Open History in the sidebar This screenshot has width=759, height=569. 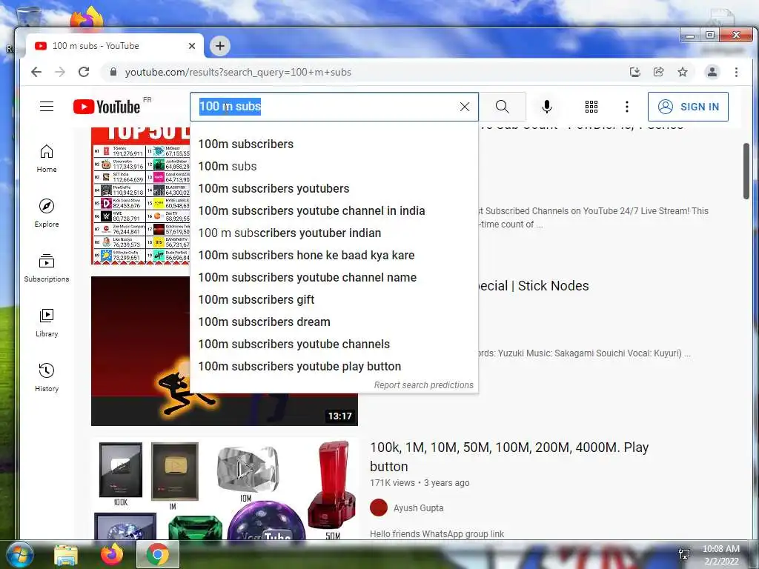tap(47, 378)
